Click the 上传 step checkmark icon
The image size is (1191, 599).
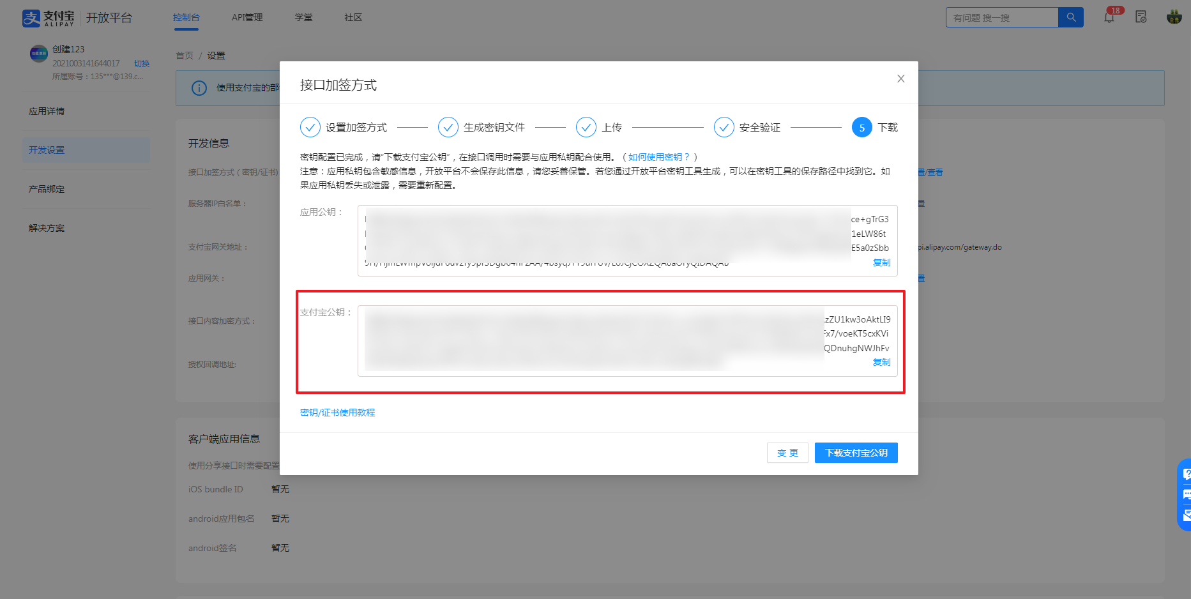click(586, 127)
